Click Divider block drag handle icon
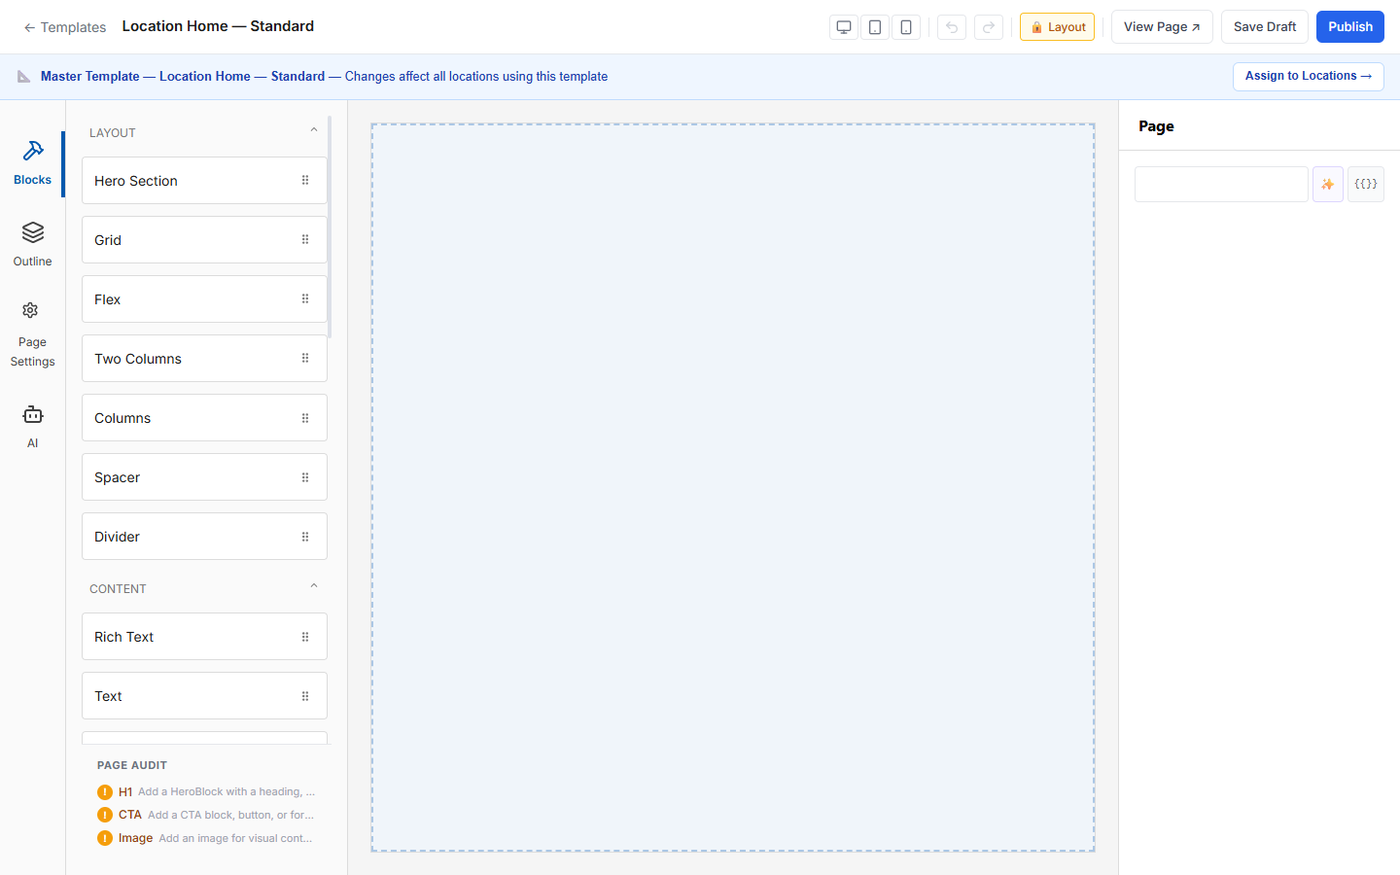The width and height of the screenshot is (1400, 875). [305, 537]
